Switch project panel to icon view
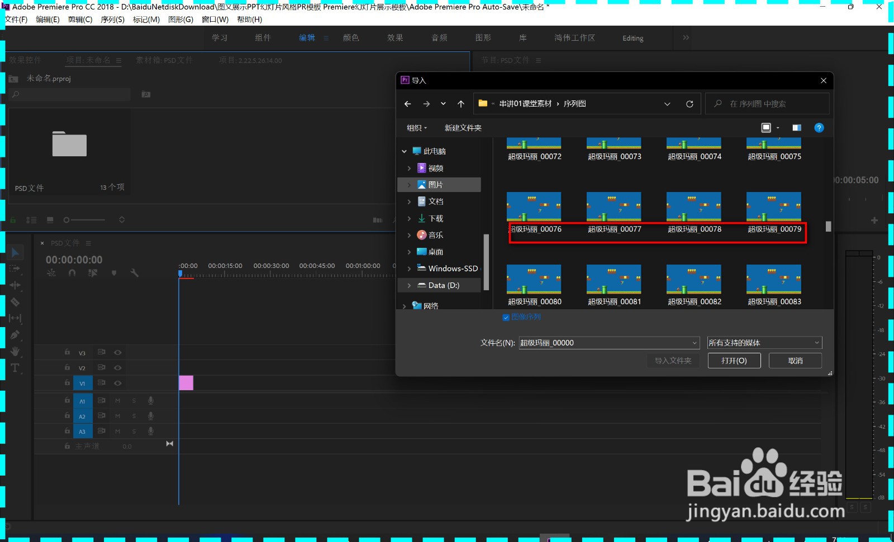 point(50,220)
